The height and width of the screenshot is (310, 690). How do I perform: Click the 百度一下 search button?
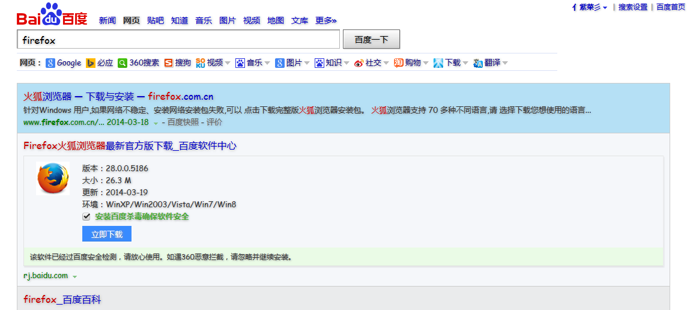pos(371,39)
